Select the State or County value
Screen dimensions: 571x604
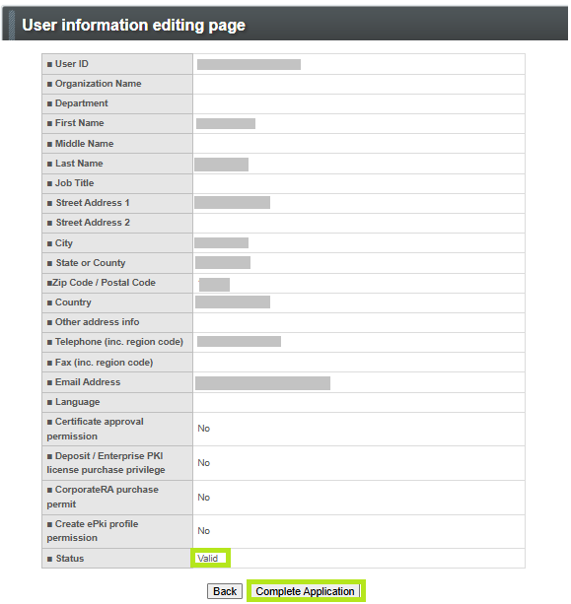tap(223, 262)
